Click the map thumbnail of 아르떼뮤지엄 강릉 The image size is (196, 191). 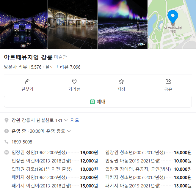click(x=172, y=24)
